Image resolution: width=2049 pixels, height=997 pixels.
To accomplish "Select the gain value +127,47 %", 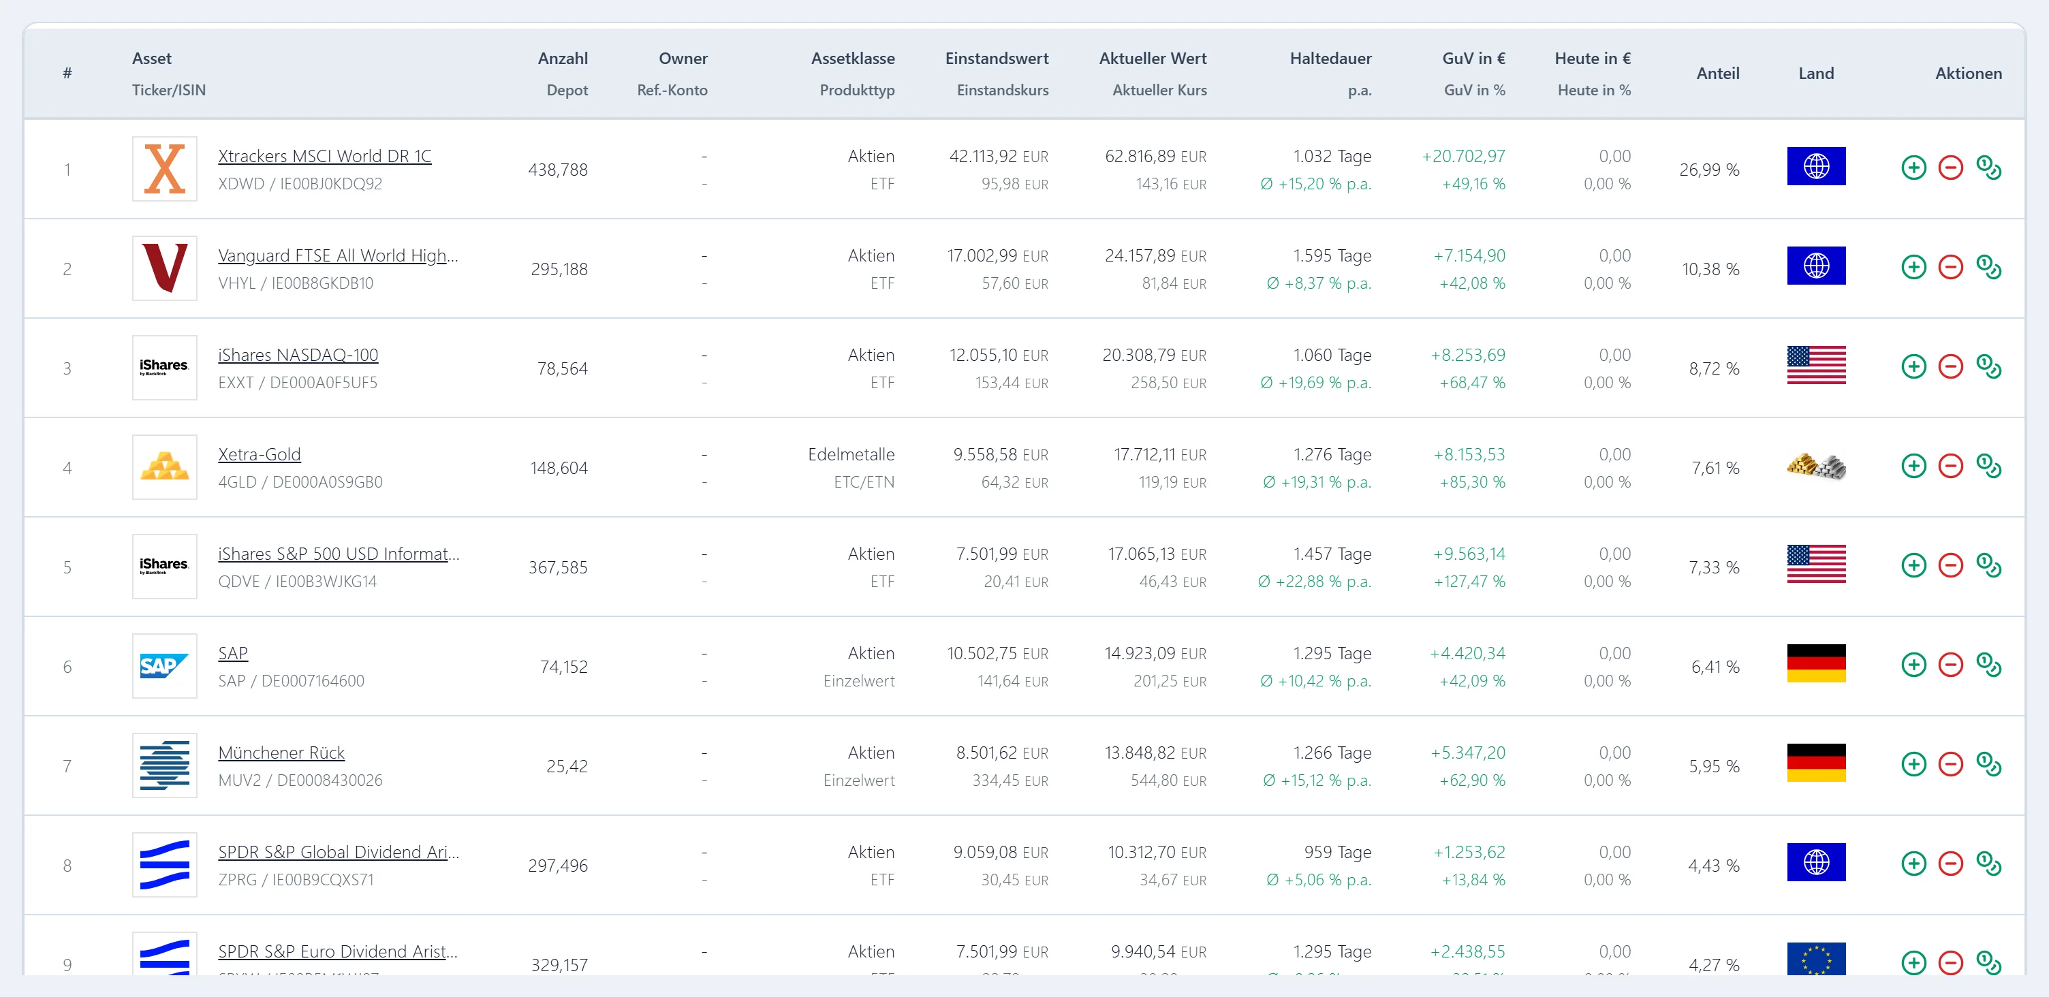I will 1469,581.
